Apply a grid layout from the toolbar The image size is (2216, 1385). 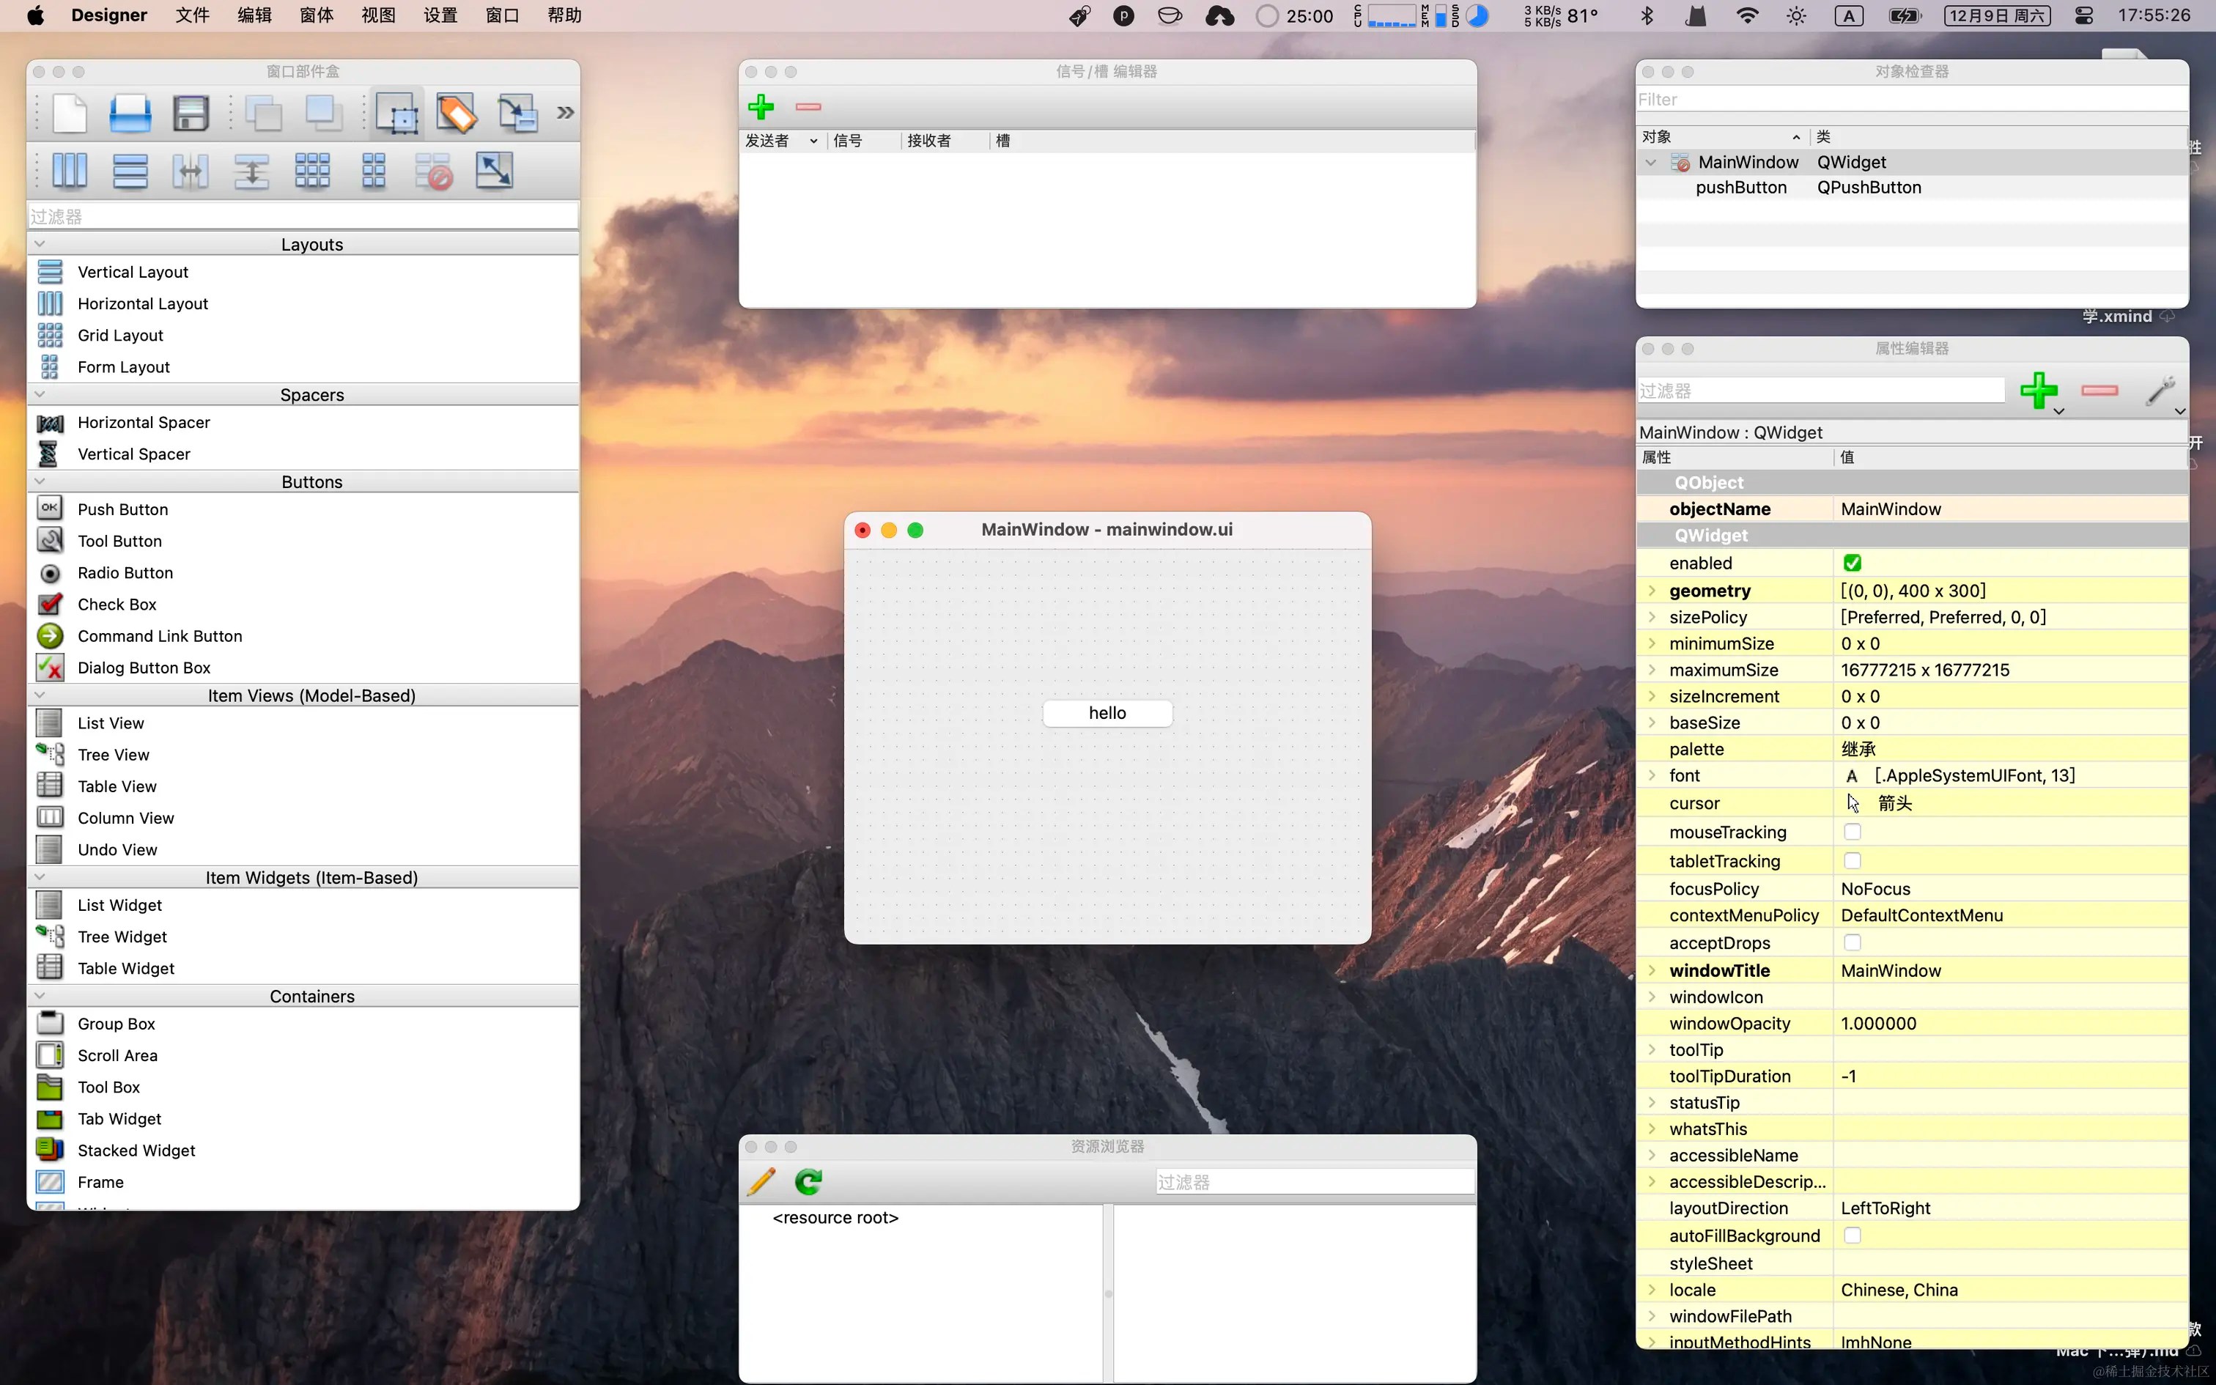[312, 170]
